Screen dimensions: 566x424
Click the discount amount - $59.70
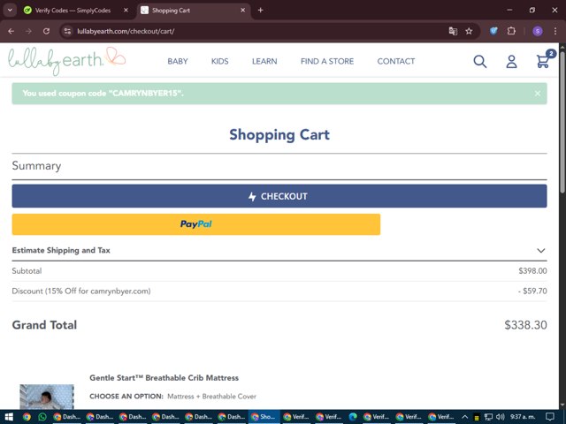532,291
